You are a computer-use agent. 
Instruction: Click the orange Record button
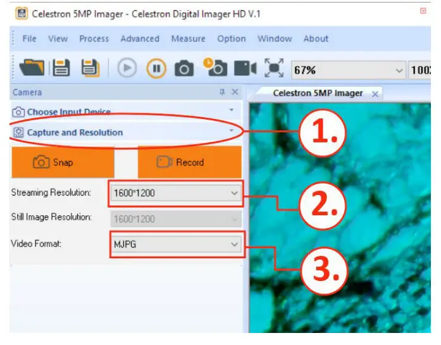190,162
